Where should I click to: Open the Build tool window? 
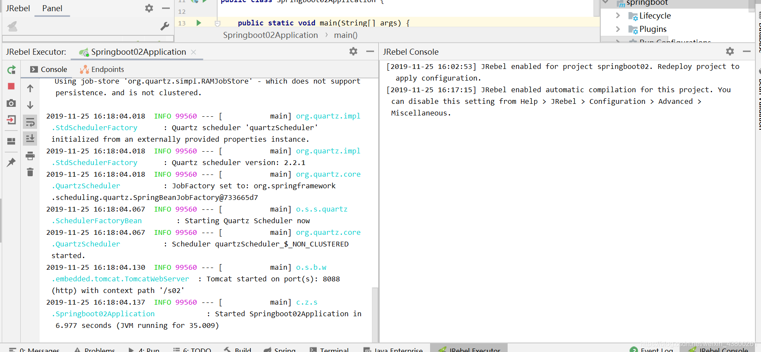point(237,349)
